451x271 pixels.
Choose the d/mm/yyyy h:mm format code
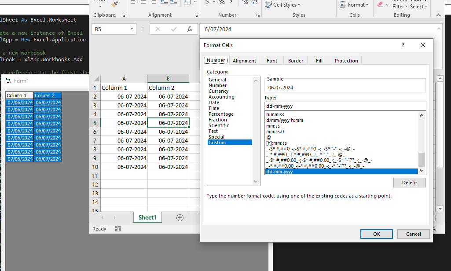(285, 120)
